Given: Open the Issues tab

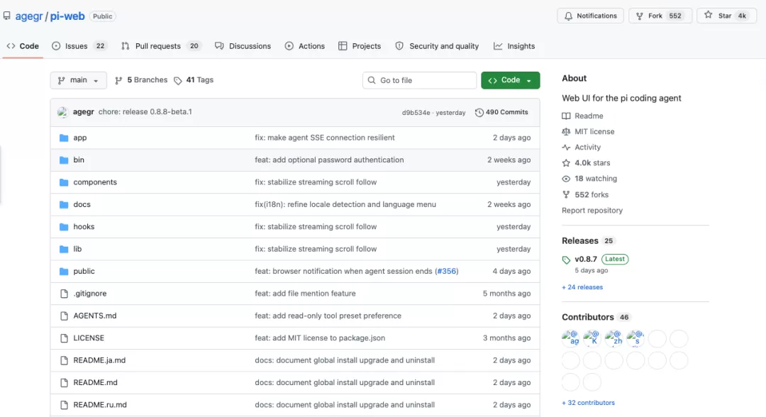Looking at the screenshot, I should click(x=79, y=46).
